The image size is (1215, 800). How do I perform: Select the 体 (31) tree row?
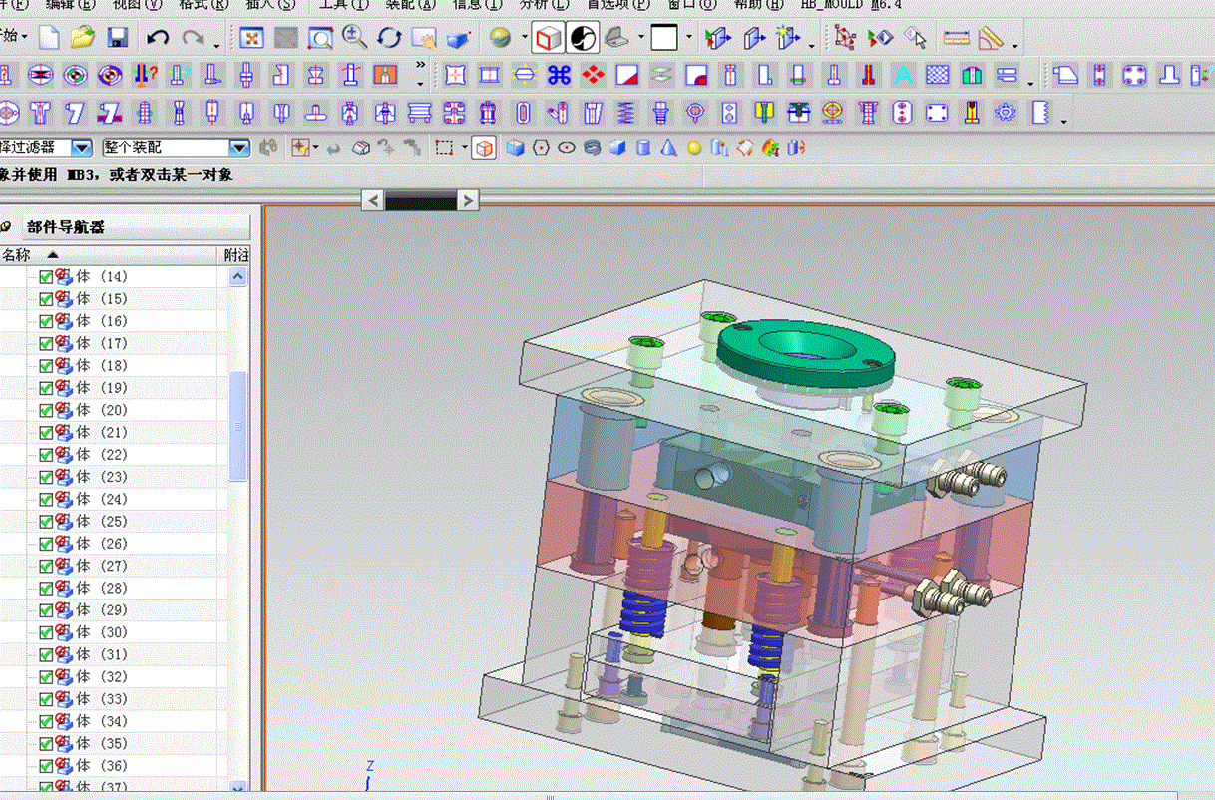coord(110,654)
